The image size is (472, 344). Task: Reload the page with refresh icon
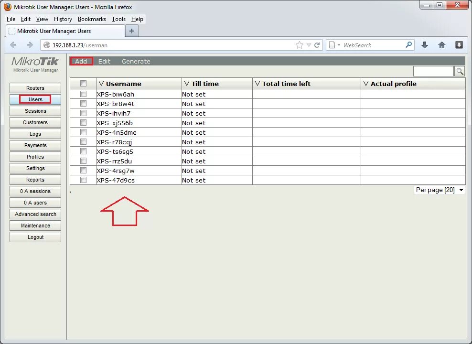coord(317,45)
